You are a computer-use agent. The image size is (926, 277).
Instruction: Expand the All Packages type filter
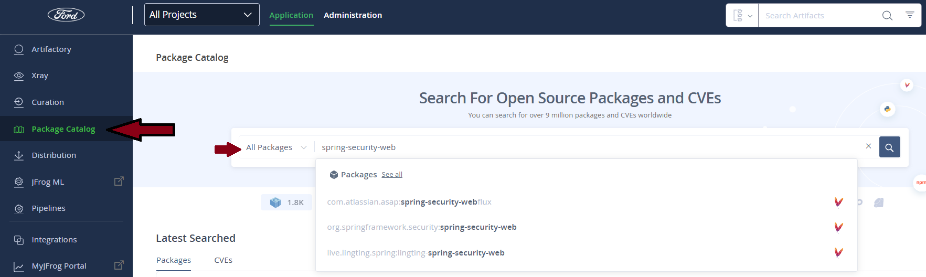tap(276, 147)
